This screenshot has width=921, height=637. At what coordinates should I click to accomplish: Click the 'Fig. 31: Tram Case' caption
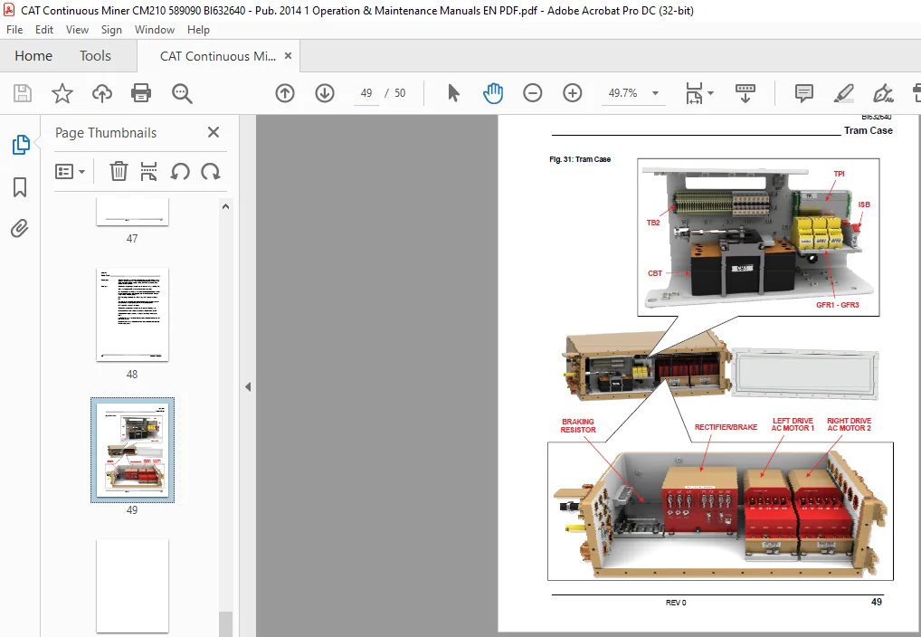click(580, 159)
